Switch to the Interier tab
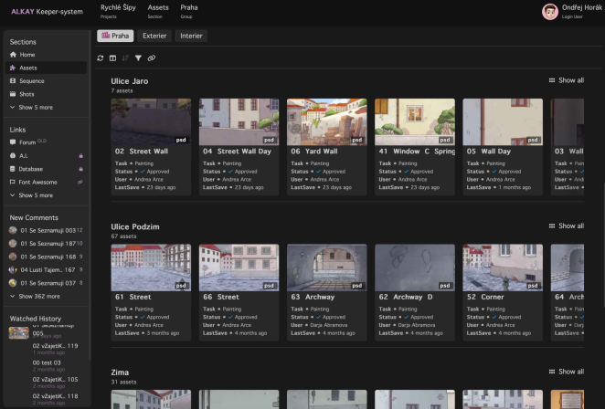This screenshot has height=409, width=605. 191,36
